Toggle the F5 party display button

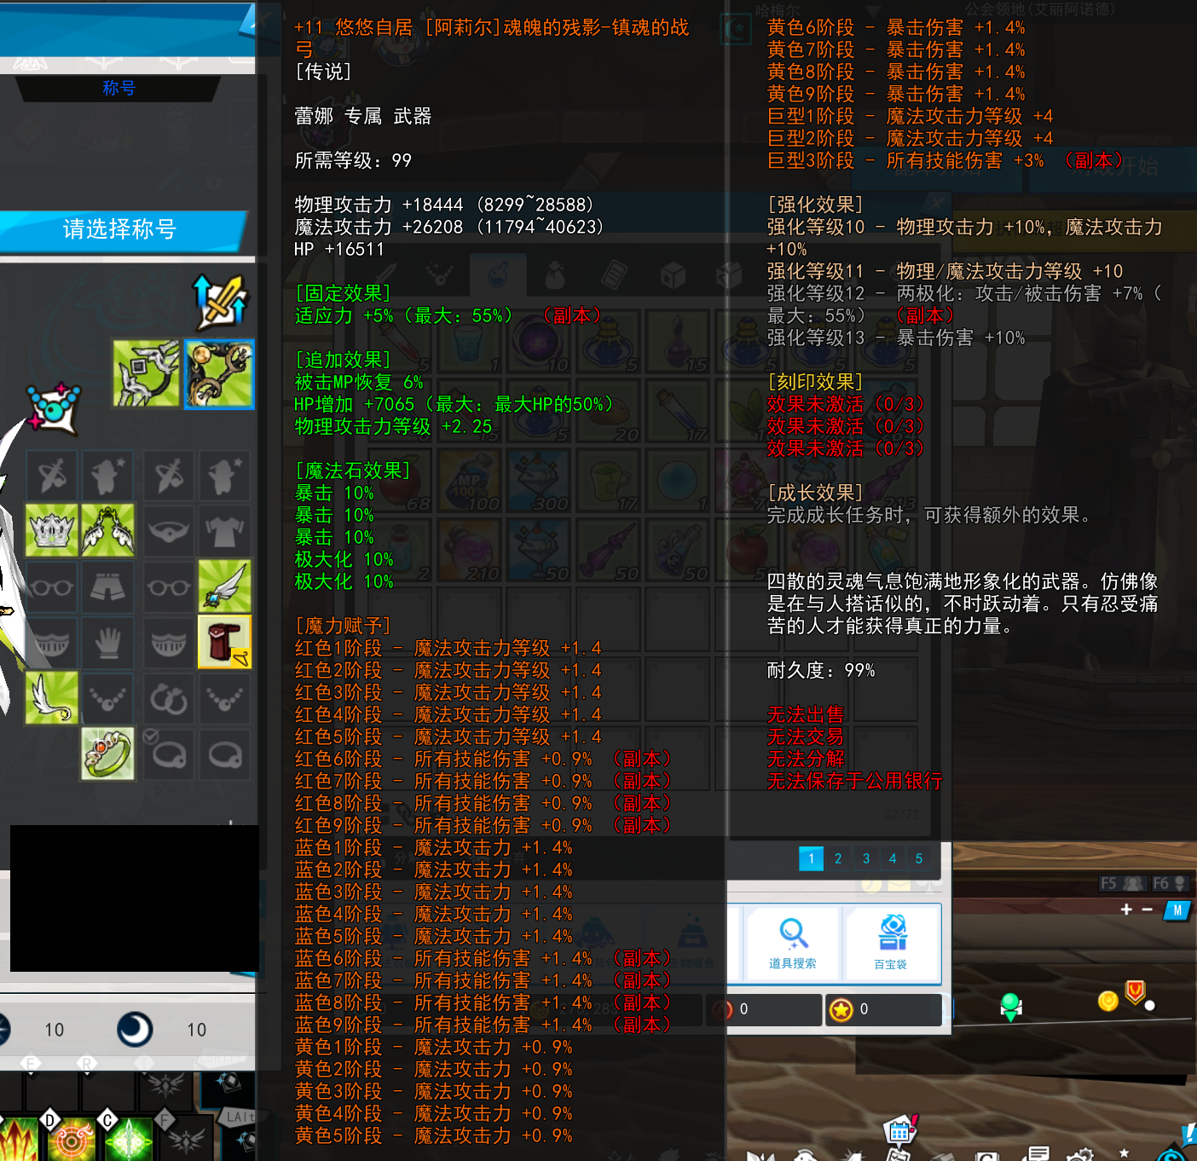tap(1122, 884)
